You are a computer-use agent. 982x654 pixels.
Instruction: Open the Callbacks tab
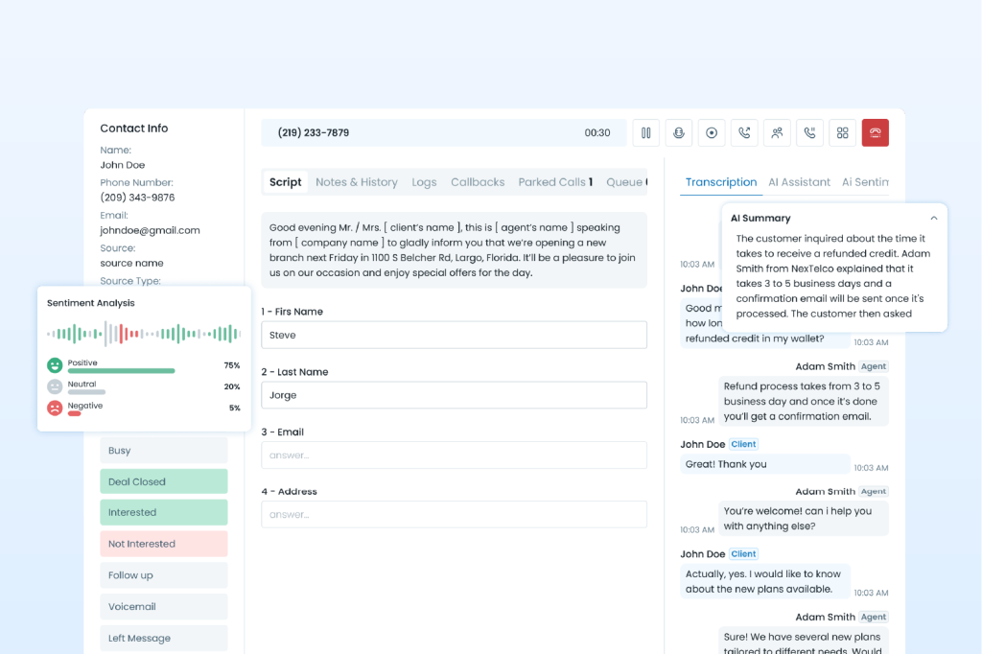click(478, 182)
